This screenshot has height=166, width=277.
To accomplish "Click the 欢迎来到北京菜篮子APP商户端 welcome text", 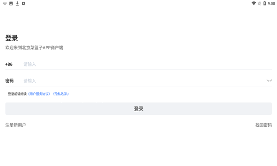I will pos(34,47).
